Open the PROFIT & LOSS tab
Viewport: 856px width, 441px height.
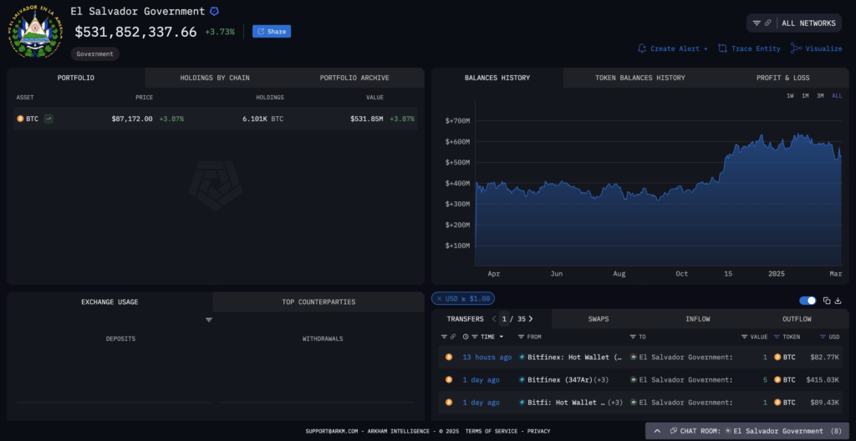pos(782,78)
